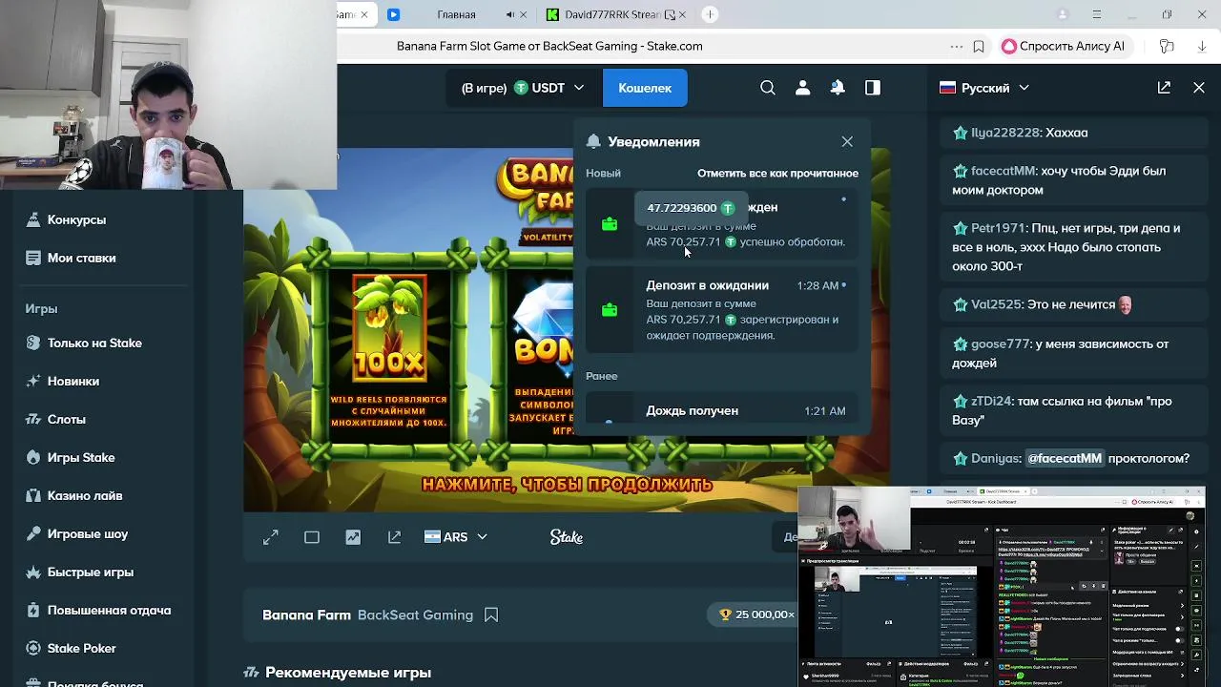Screen dimensions: 1221x687
Task: Select Слоты category
Action: [x=67, y=419]
